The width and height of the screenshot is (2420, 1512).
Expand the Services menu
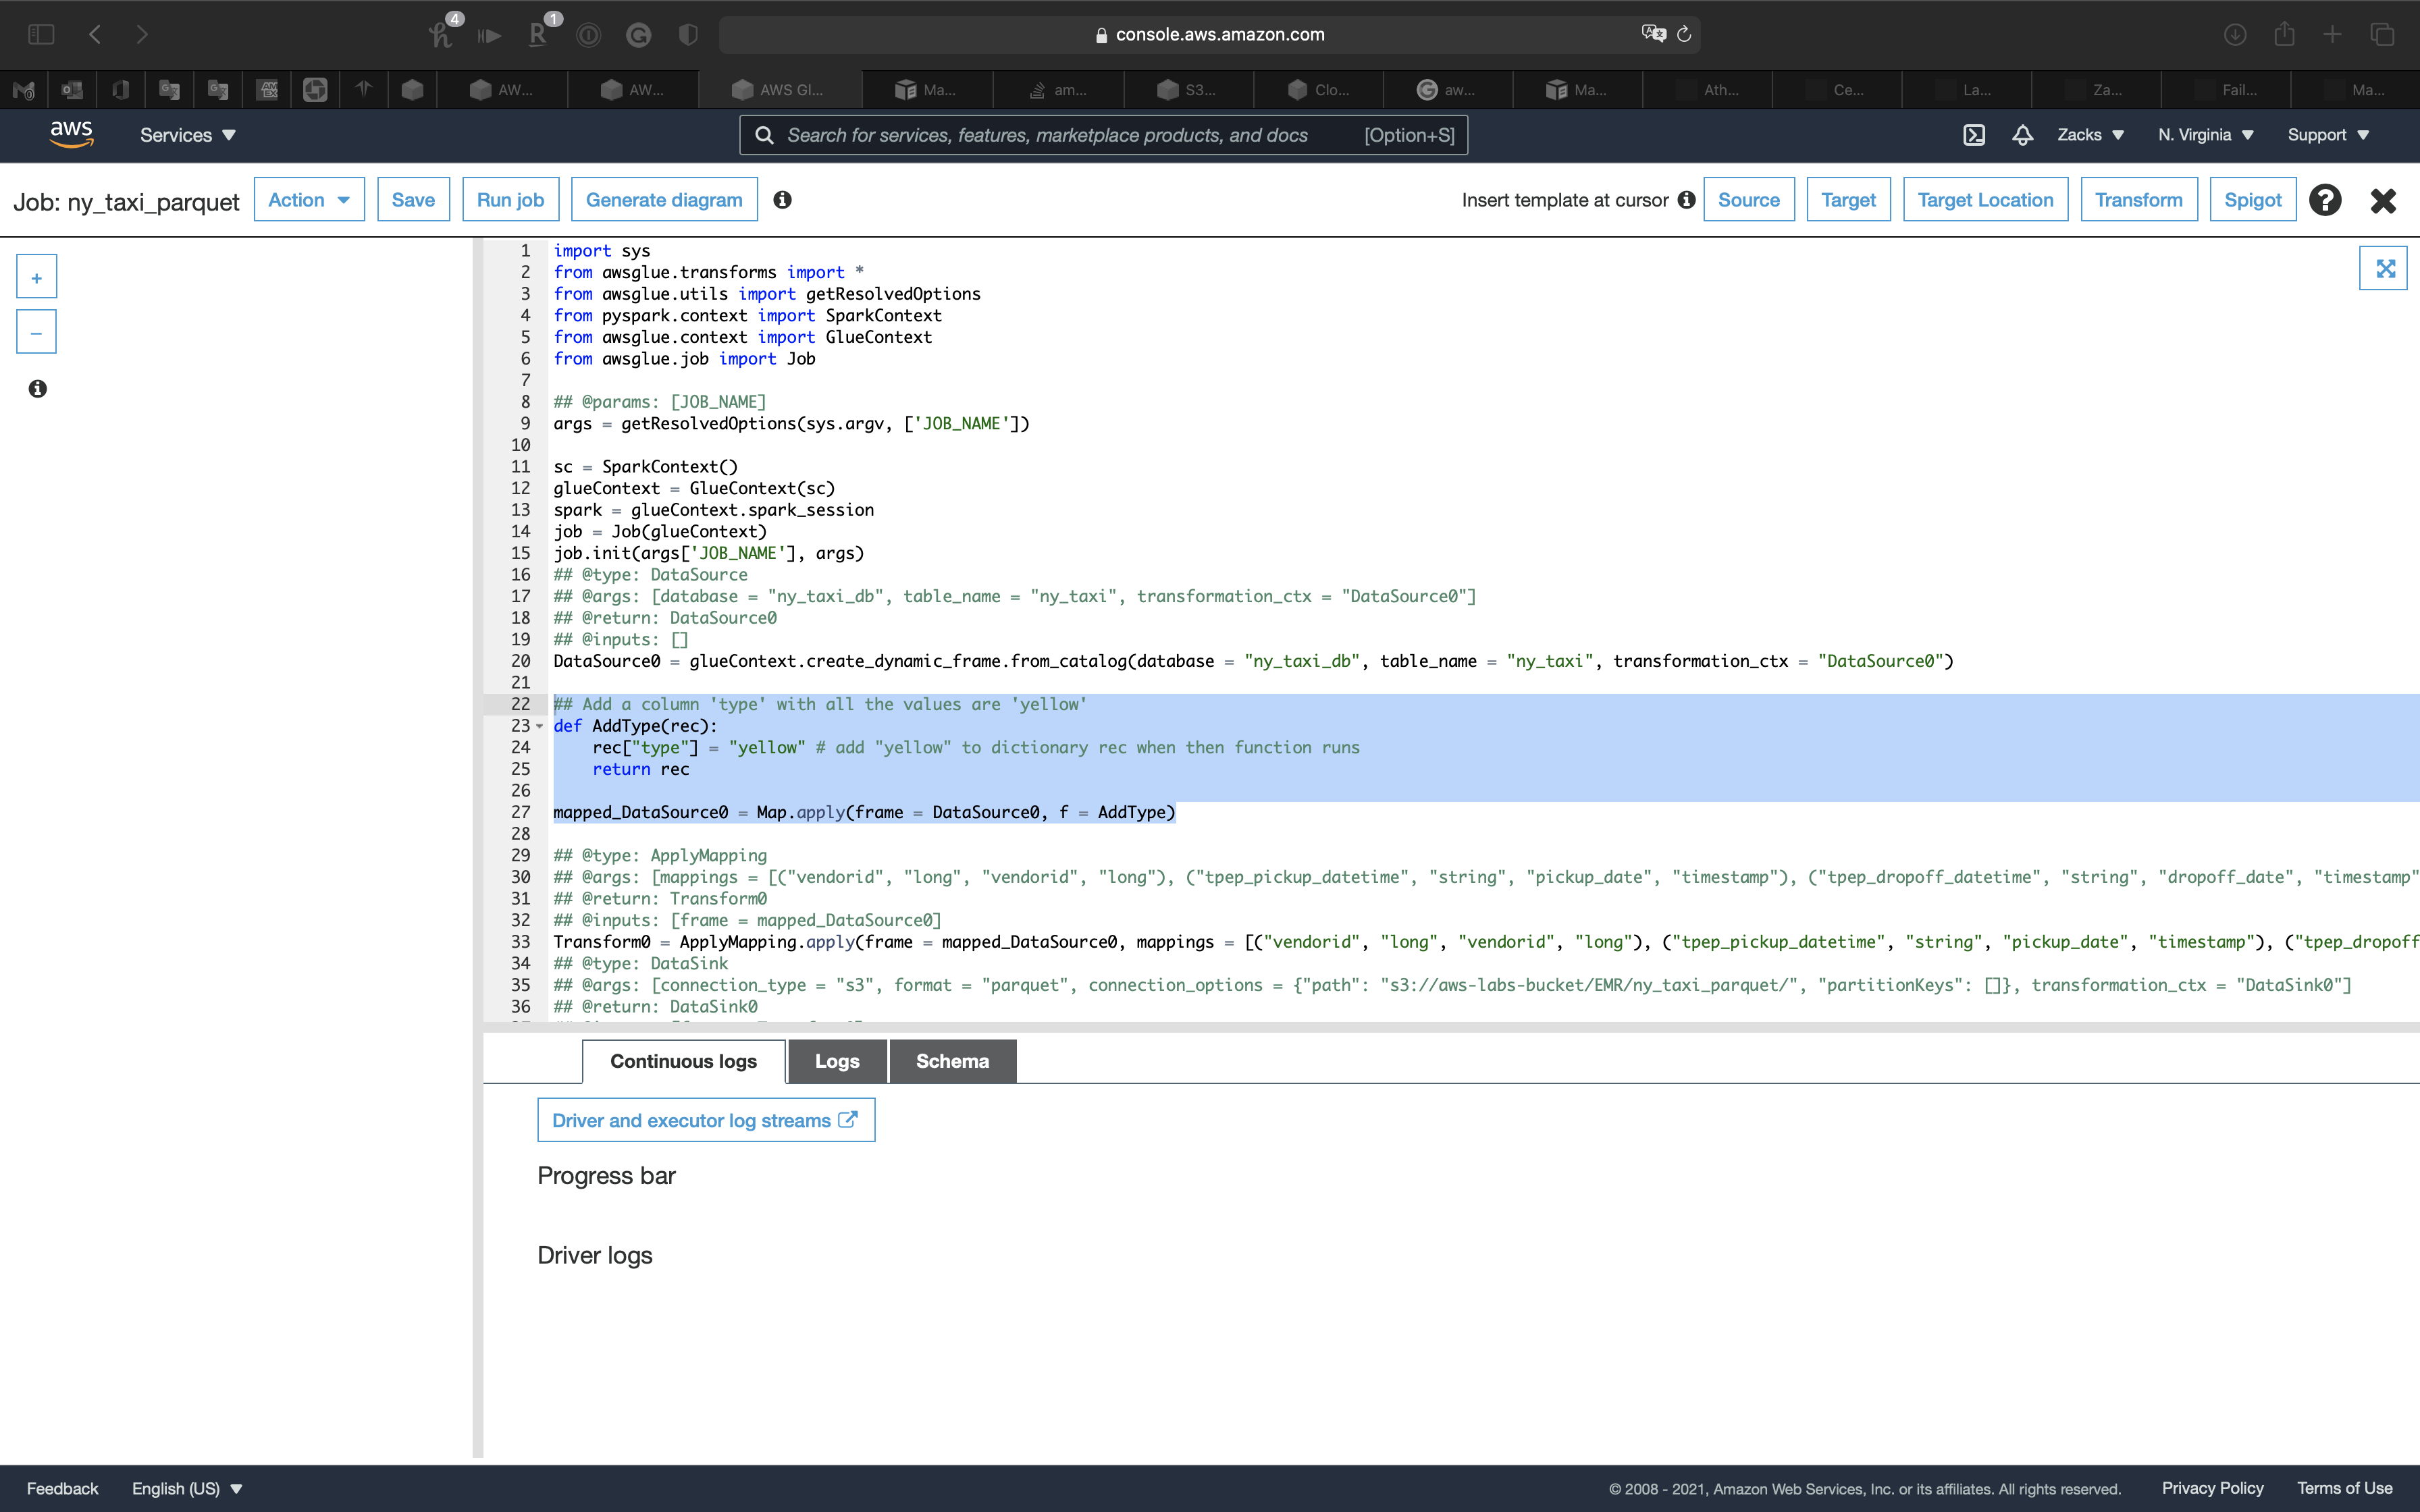click(187, 135)
